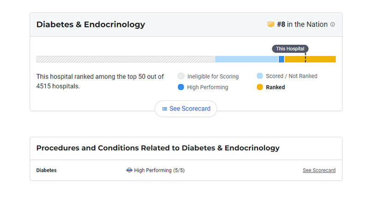Click the High Performing (5/5) rating text

pos(159,170)
